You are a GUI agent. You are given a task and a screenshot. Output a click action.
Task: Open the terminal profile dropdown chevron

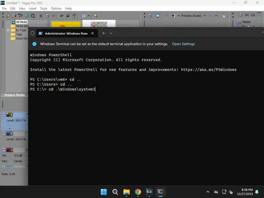coord(111,33)
